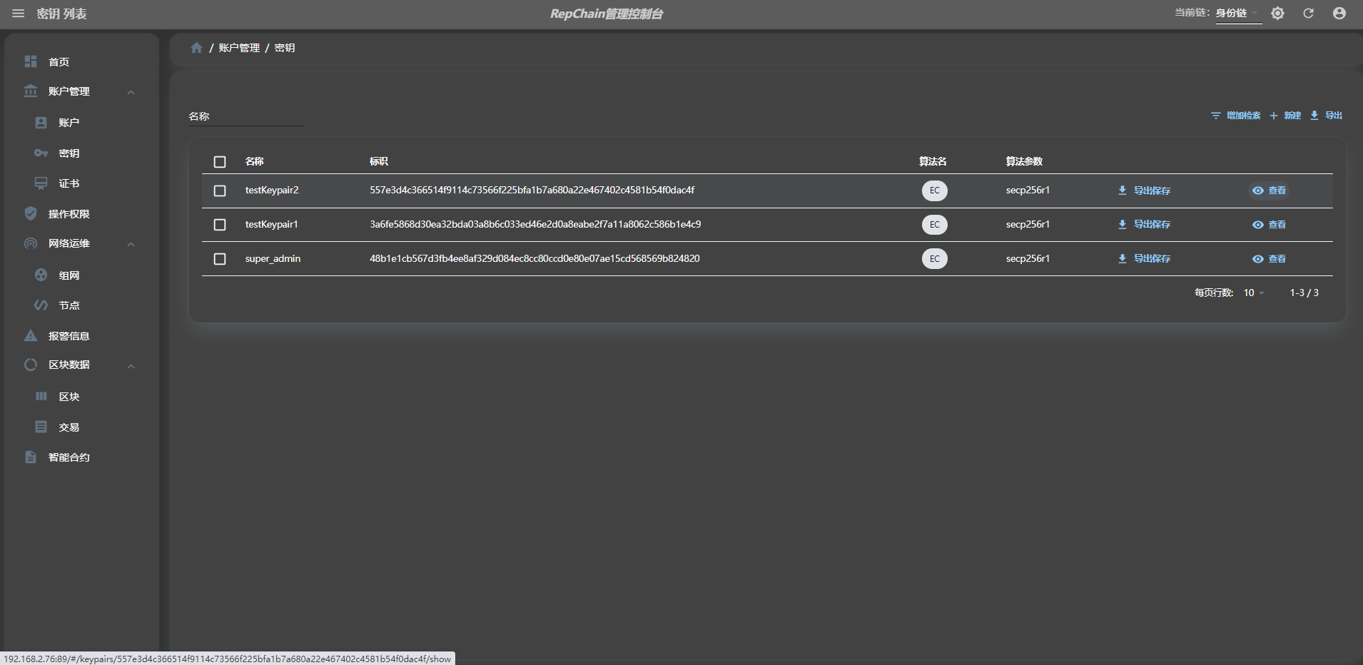Open the 当前链 身份链 dropdown
Screen dimensions: 1363x665
1238,14
